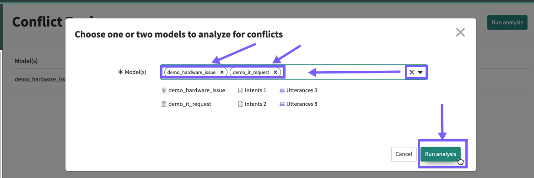This screenshot has height=178, width=534.
Task: Click the demo_hardware_issue chip label
Action: 191,73
